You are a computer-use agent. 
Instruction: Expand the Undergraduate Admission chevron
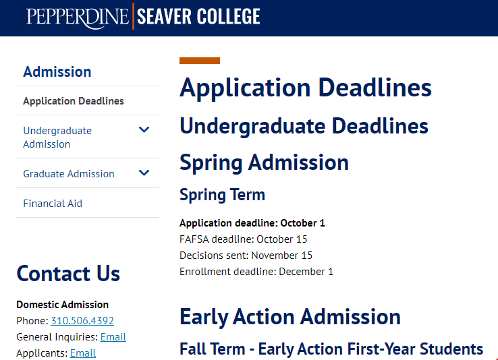pyautogui.click(x=144, y=129)
